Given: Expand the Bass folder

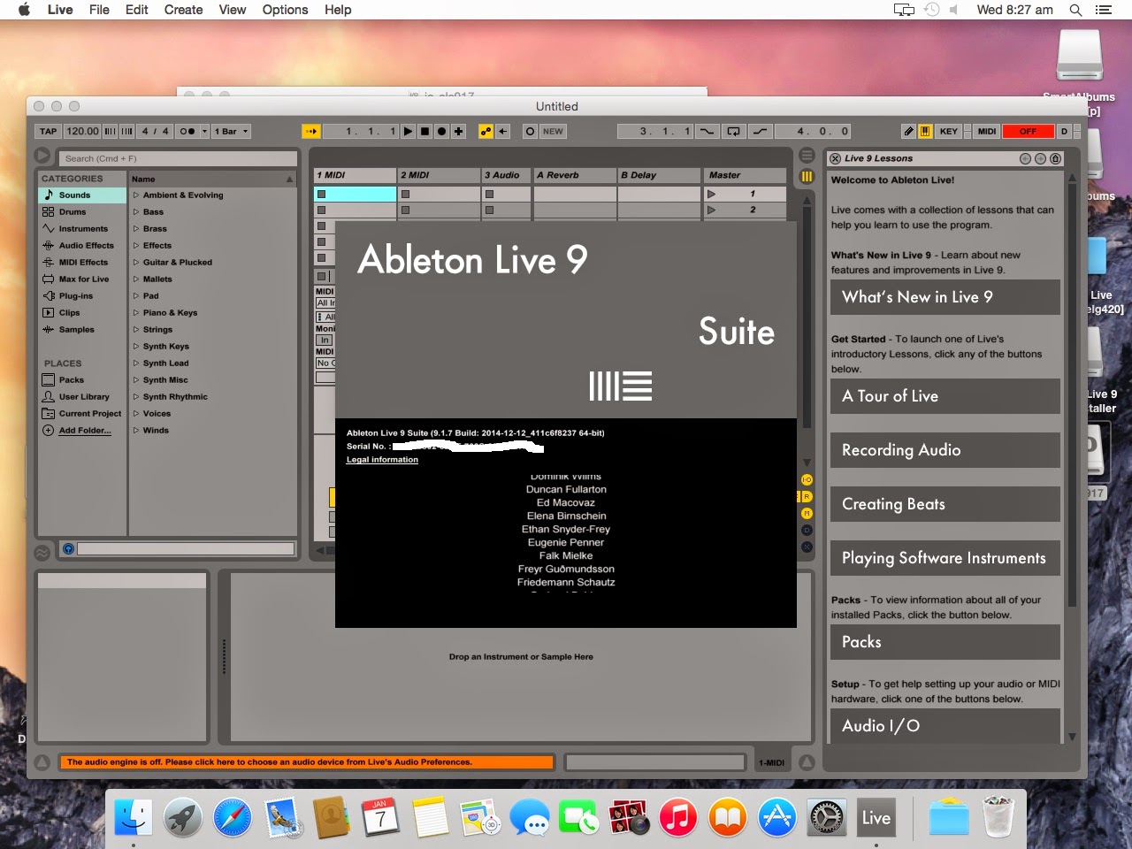Looking at the screenshot, I should pos(136,211).
